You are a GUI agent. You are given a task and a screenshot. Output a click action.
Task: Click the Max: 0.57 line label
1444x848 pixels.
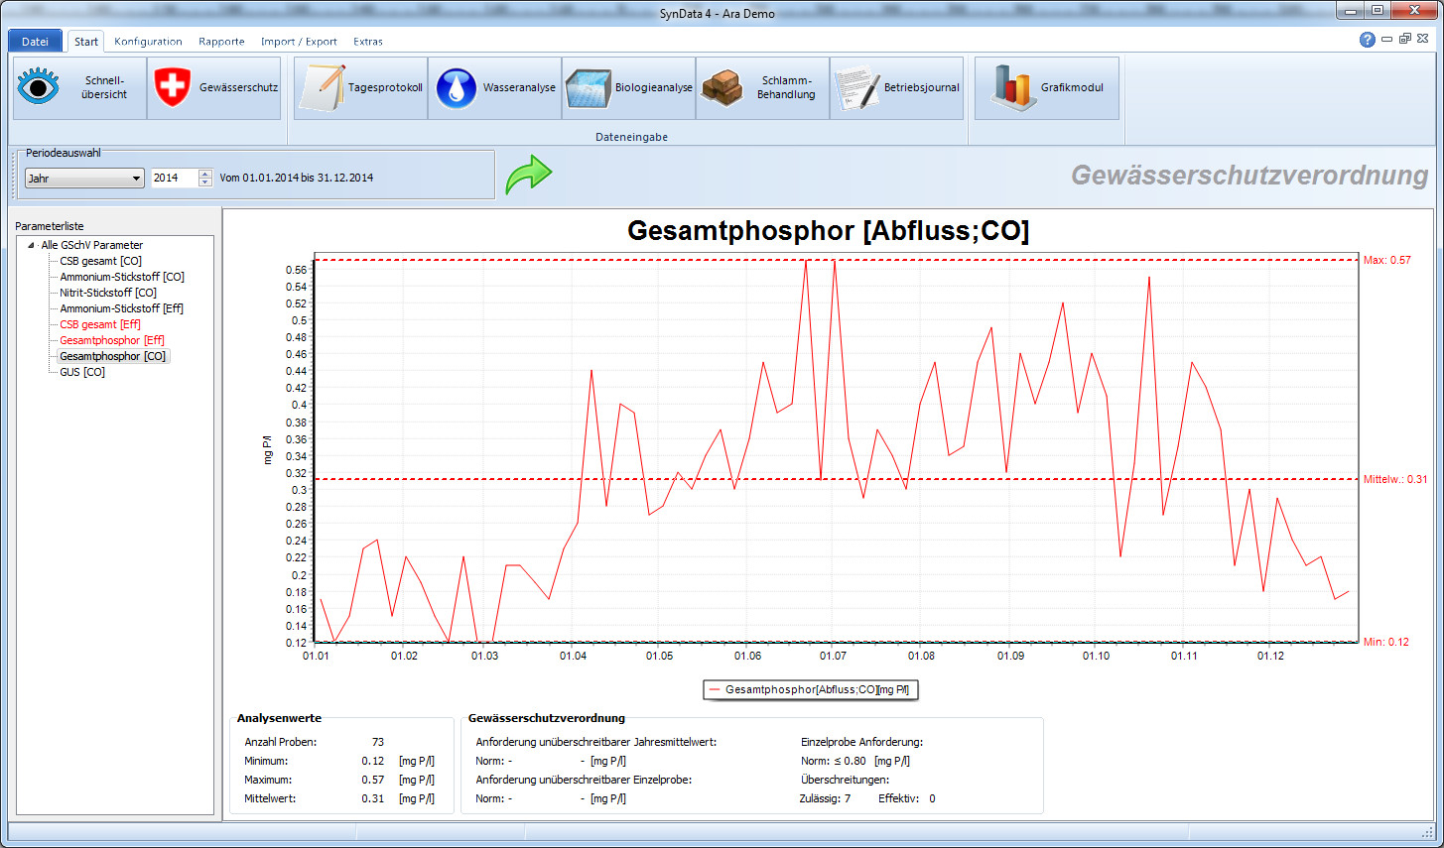coord(1386,260)
